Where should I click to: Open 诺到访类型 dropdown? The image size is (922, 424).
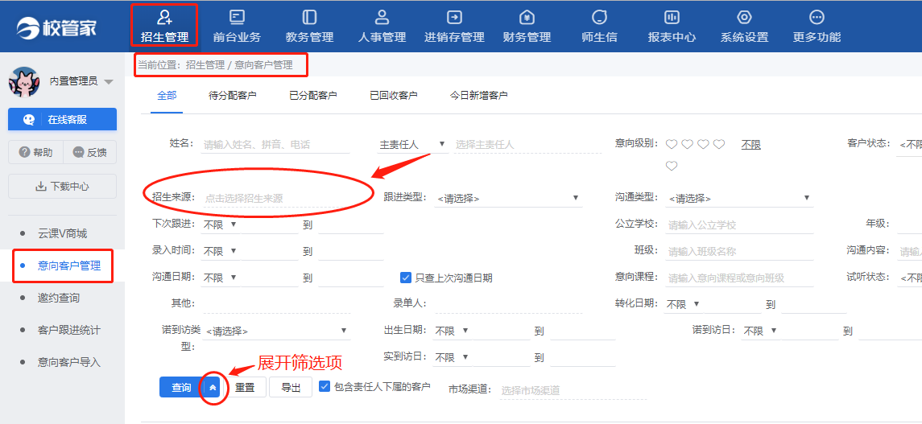(276, 331)
